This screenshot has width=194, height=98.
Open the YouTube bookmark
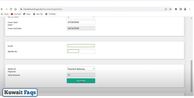16,14
